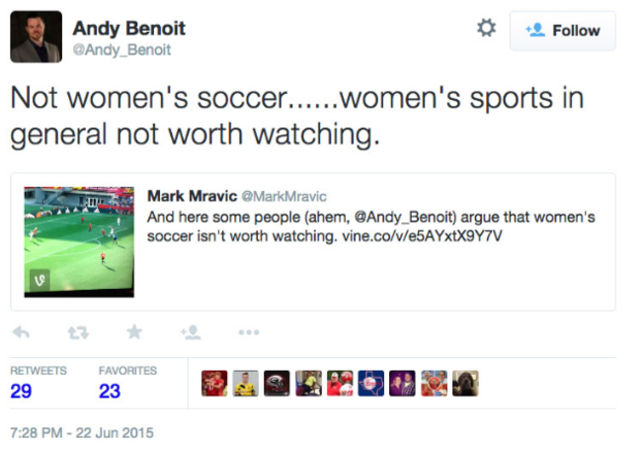This screenshot has height=449, width=642.
Task: Click the first retweeter avatar in the row
Action: click(213, 384)
